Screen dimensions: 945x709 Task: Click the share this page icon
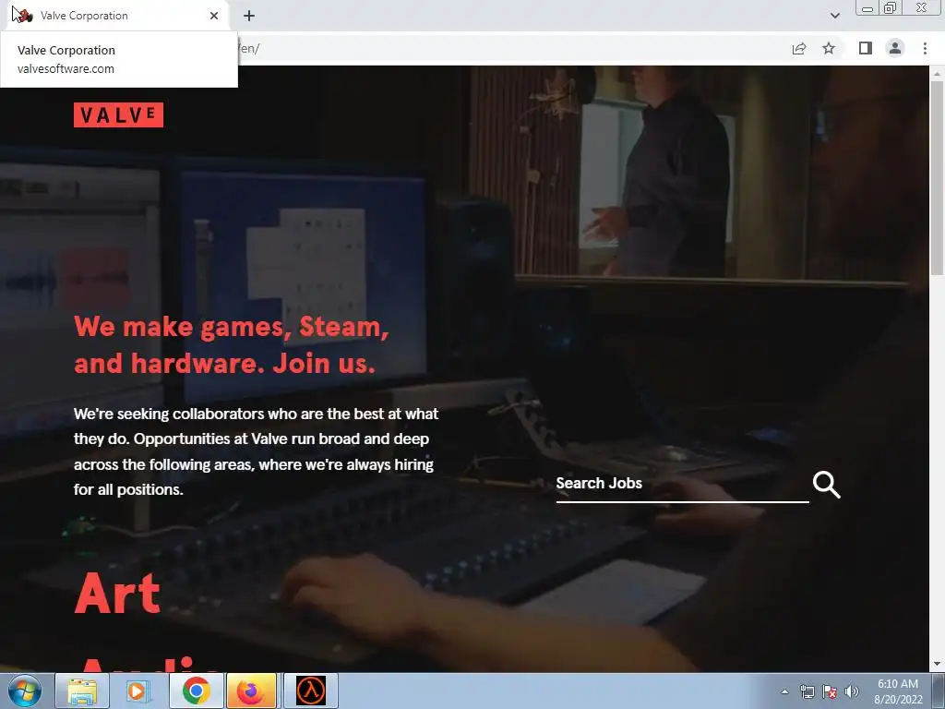click(x=799, y=48)
